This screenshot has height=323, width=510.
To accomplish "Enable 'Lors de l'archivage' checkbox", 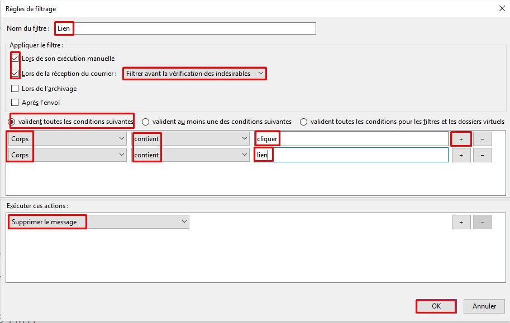I will 15,88.
